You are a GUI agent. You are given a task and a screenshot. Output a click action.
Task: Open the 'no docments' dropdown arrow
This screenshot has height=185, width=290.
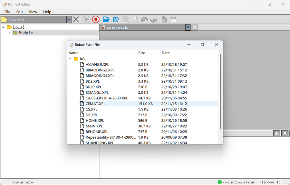tap(188, 27)
